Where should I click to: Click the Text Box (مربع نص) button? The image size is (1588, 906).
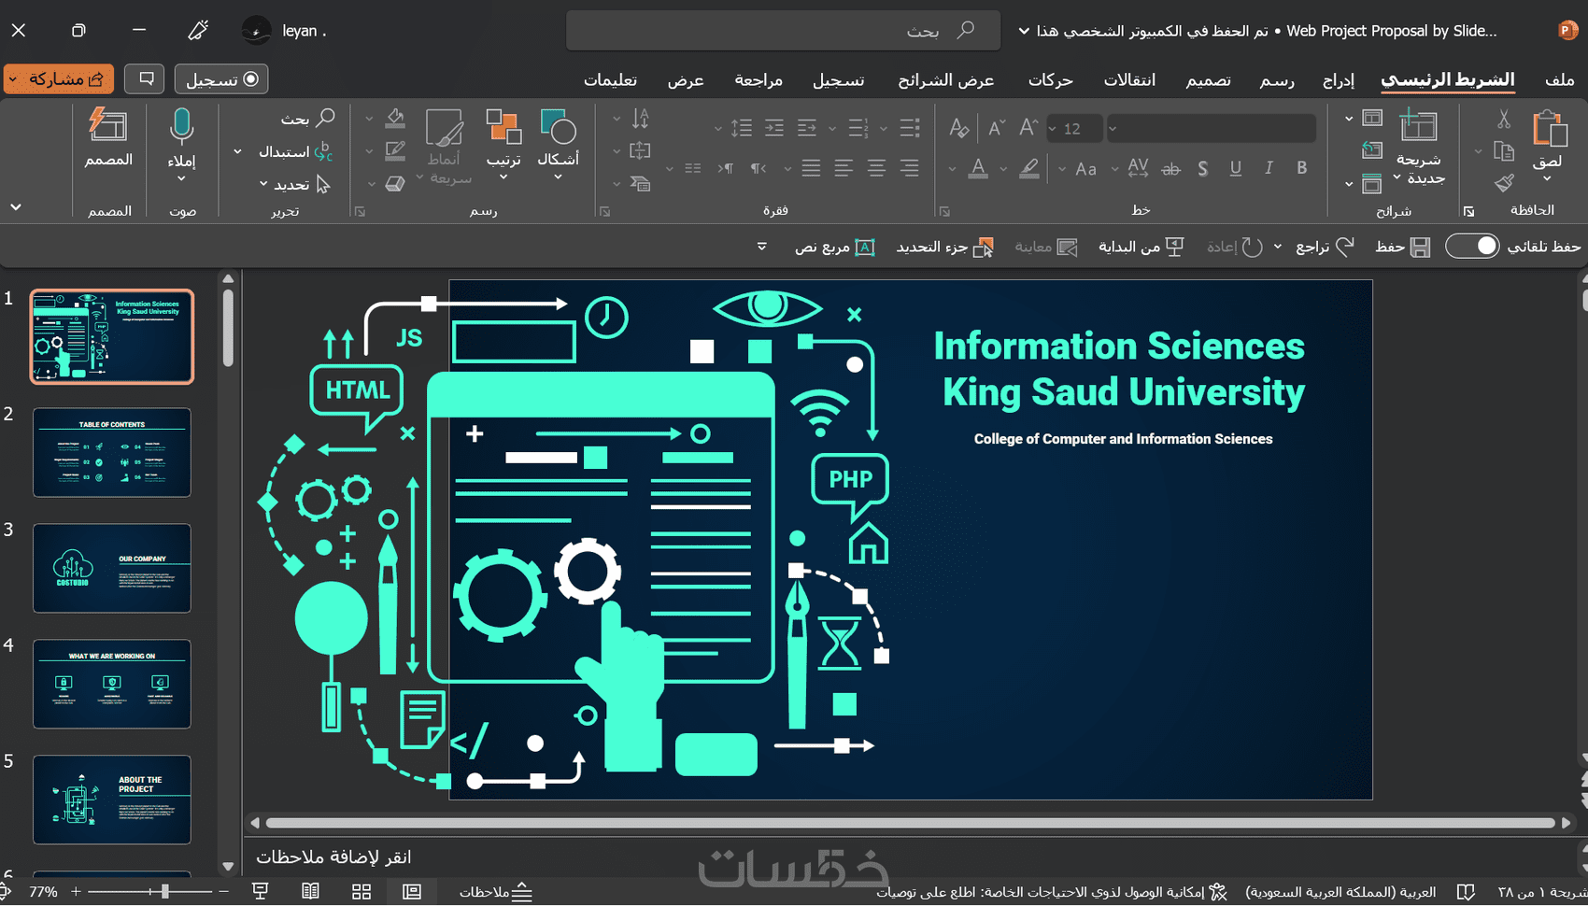[835, 247]
